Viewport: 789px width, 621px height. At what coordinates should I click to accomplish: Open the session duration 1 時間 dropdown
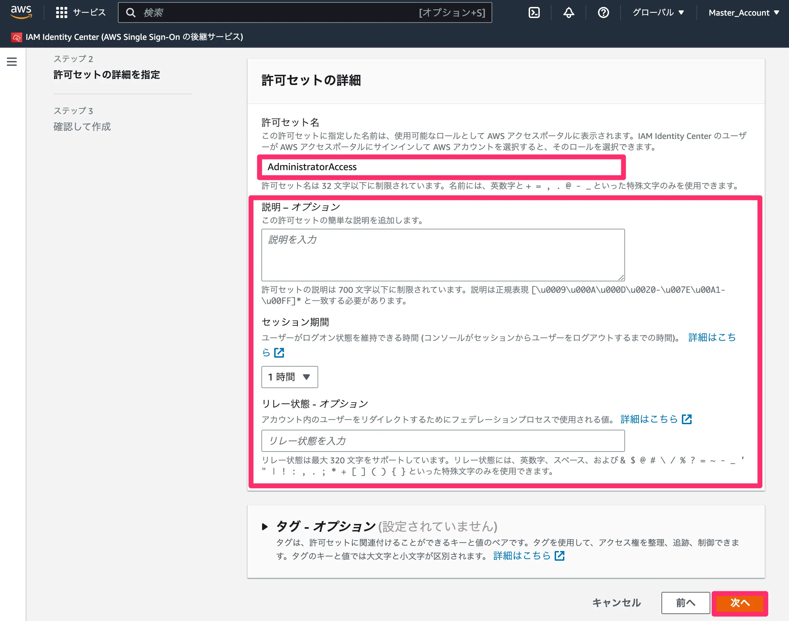click(289, 377)
